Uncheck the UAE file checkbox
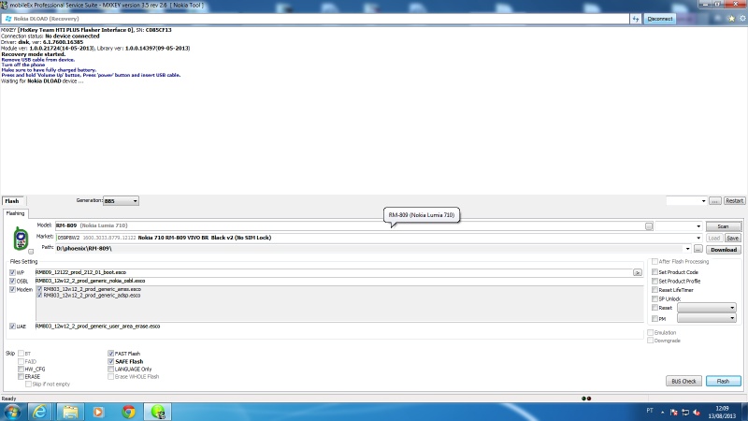Screen dimensions: 748x421 click(12, 327)
